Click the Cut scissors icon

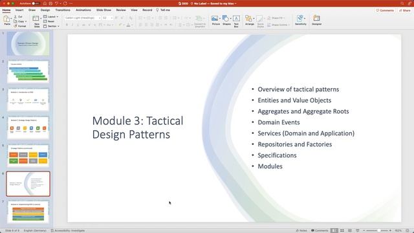[16, 17]
